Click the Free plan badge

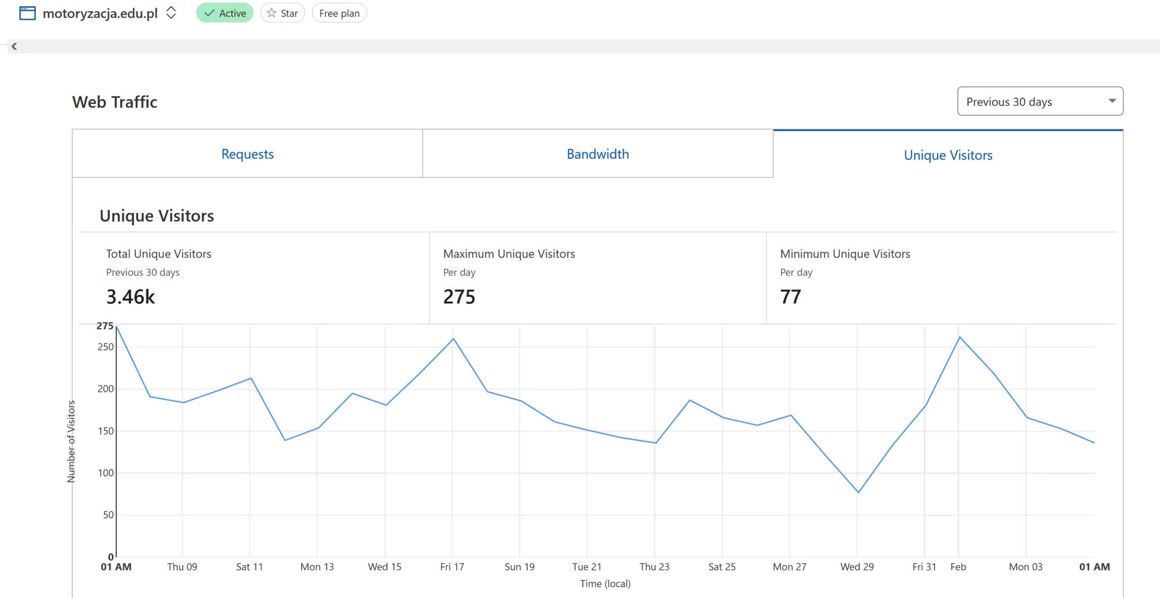pyautogui.click(x=339, y=13)
